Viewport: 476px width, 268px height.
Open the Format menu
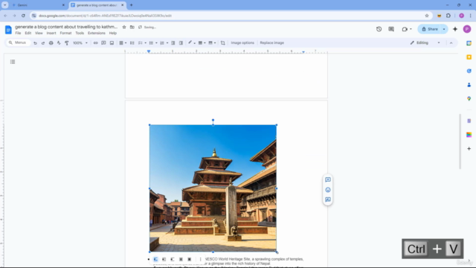pyautogui.click(x=65, y=33)
